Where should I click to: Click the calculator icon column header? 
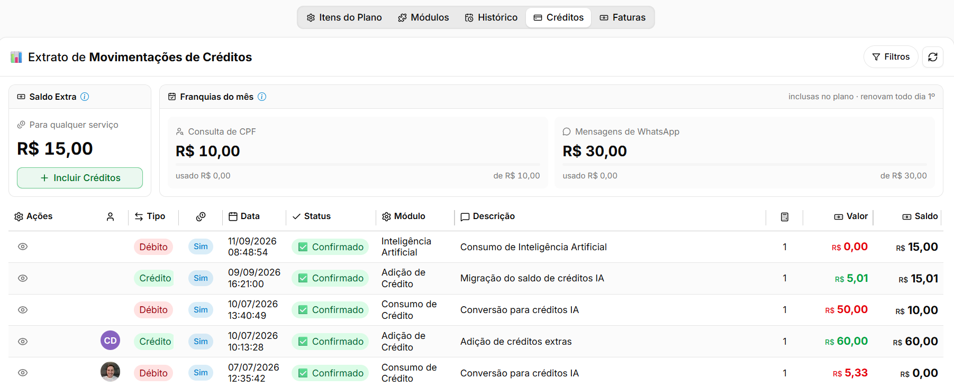pos(785,216)
